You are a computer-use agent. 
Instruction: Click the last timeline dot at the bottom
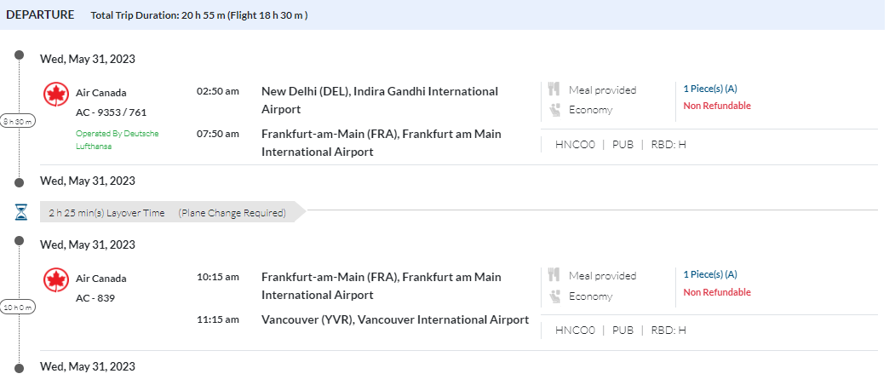coord(20,367)
